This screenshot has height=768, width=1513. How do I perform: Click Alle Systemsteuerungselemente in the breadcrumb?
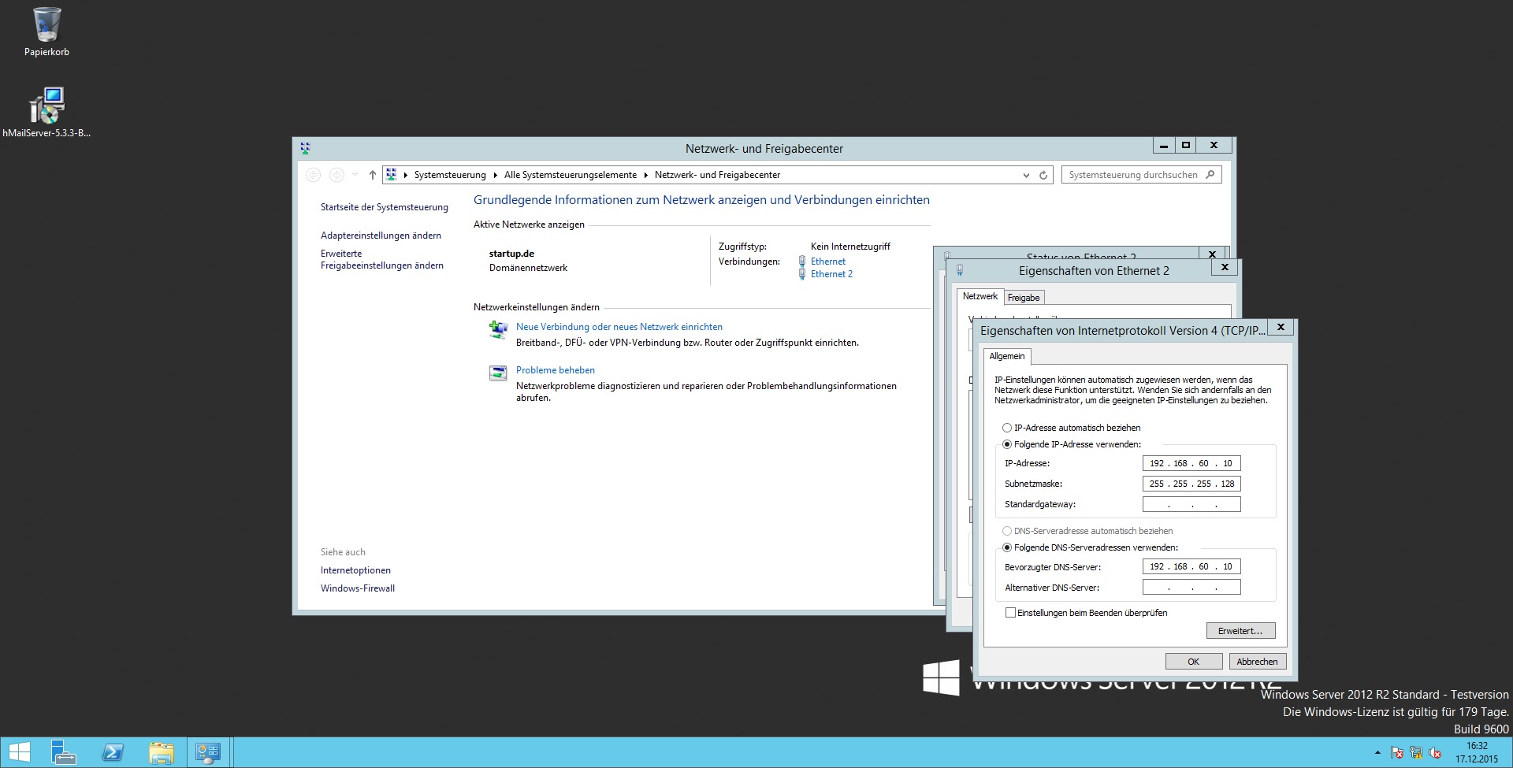(x=571, y=175)
